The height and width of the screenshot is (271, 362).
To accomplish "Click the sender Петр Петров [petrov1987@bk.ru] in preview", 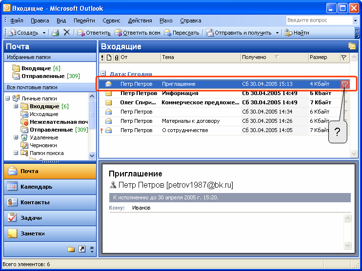I will (x=171, y=185).
